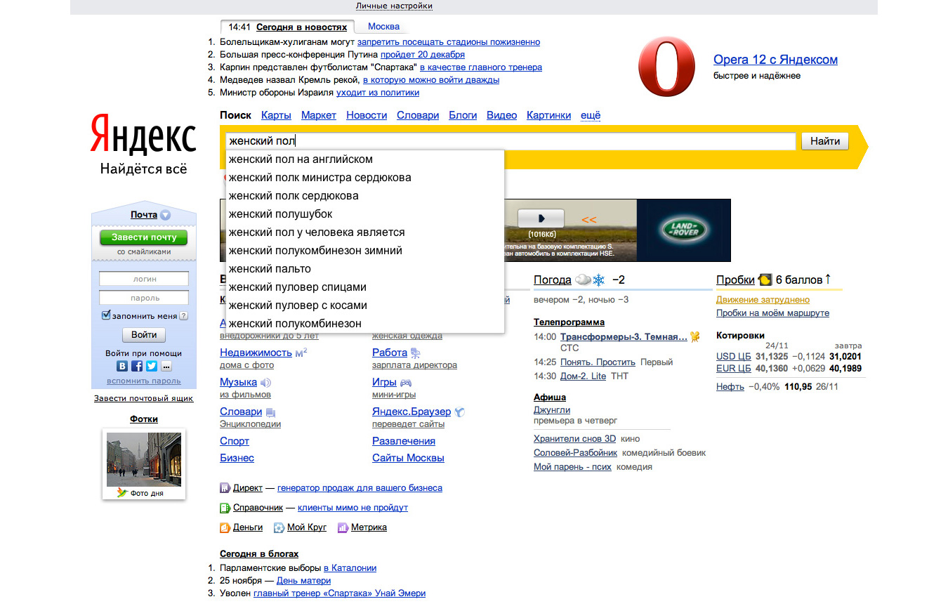The height and width of the screenshot is (611, 948).
Task: Click the M² icon beside Недвижимость
Action: 301,353
